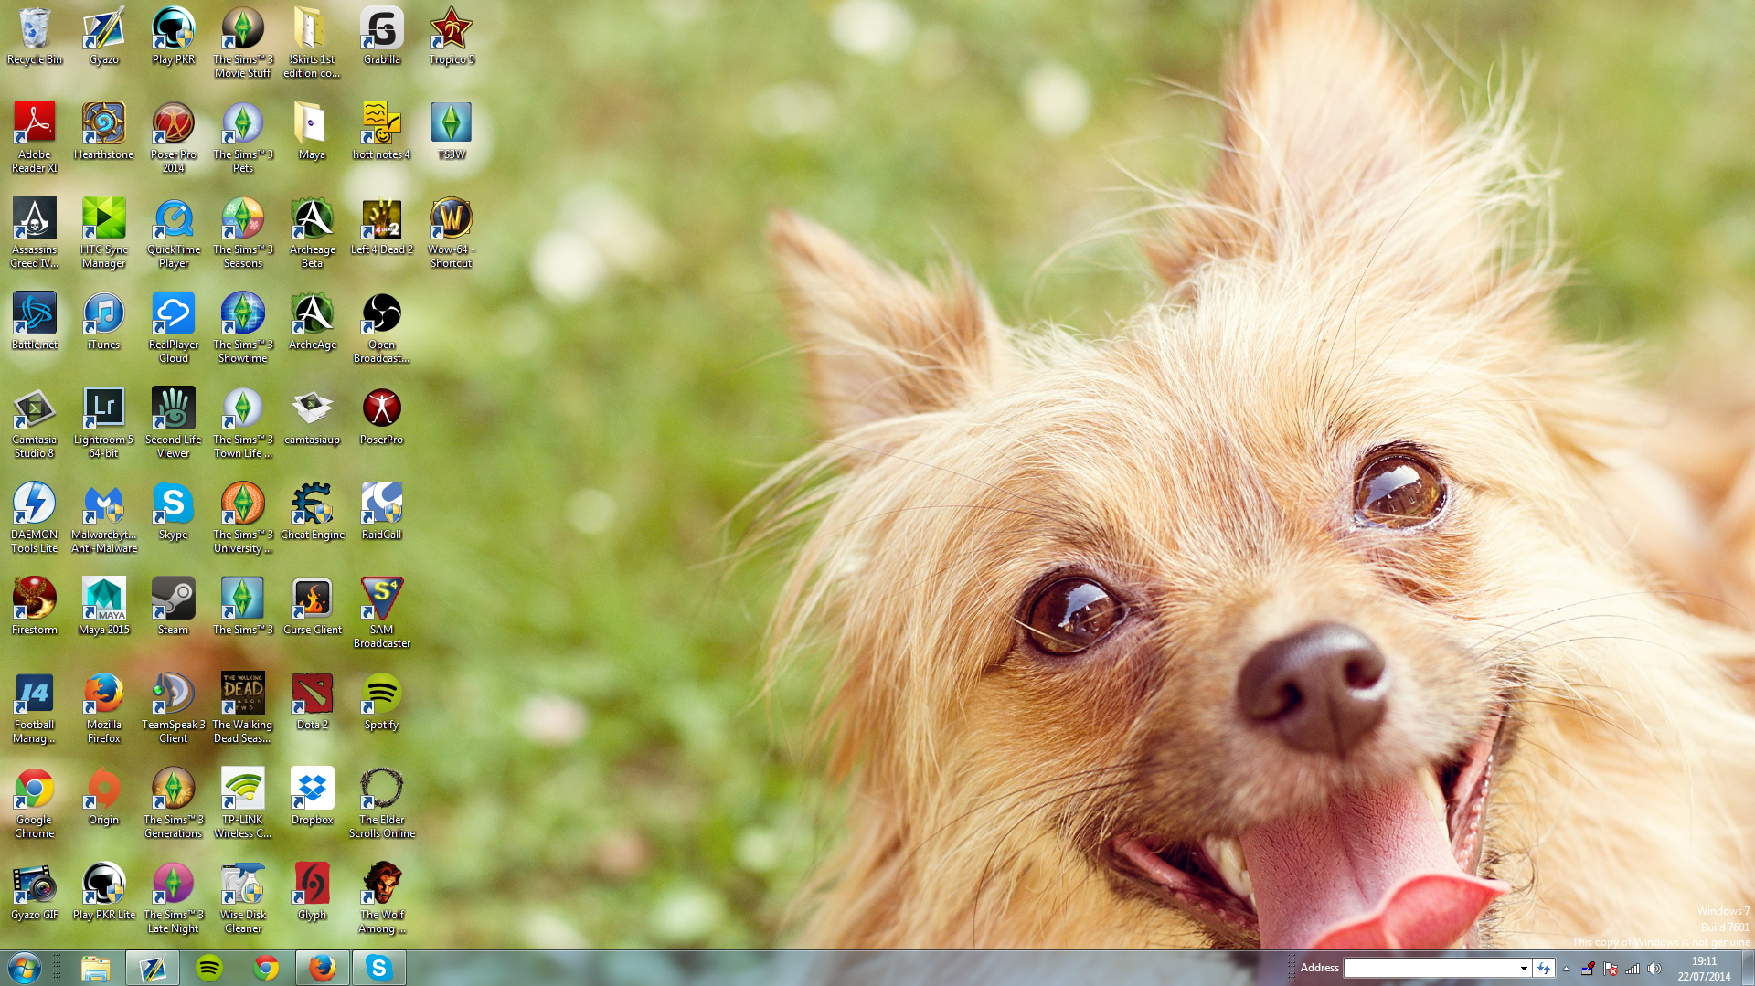The width and height of the screenshot is (1755, 986).
Task: Select the Archeage Beta desktop icon
Action: pos(313,233)
